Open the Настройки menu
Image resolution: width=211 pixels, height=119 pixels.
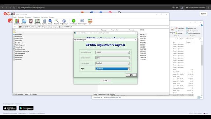45,17
